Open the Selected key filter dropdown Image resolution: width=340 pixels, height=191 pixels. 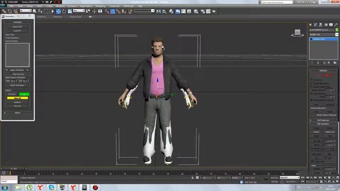[290, 178]
